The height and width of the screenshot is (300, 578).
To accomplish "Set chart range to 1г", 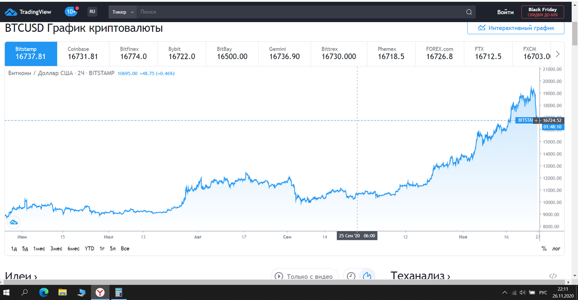I will [x=102, y=248].
